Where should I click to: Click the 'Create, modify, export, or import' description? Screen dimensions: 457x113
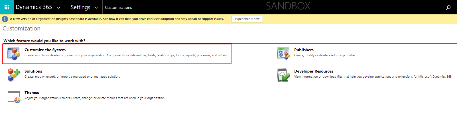click(x=72, y=77)
